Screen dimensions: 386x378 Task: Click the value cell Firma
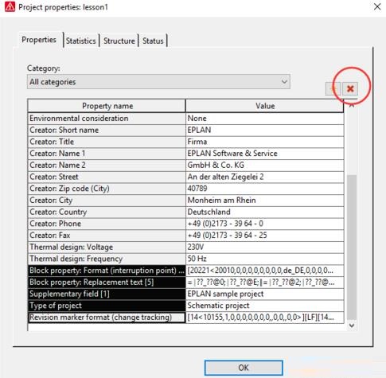point(264,142)
